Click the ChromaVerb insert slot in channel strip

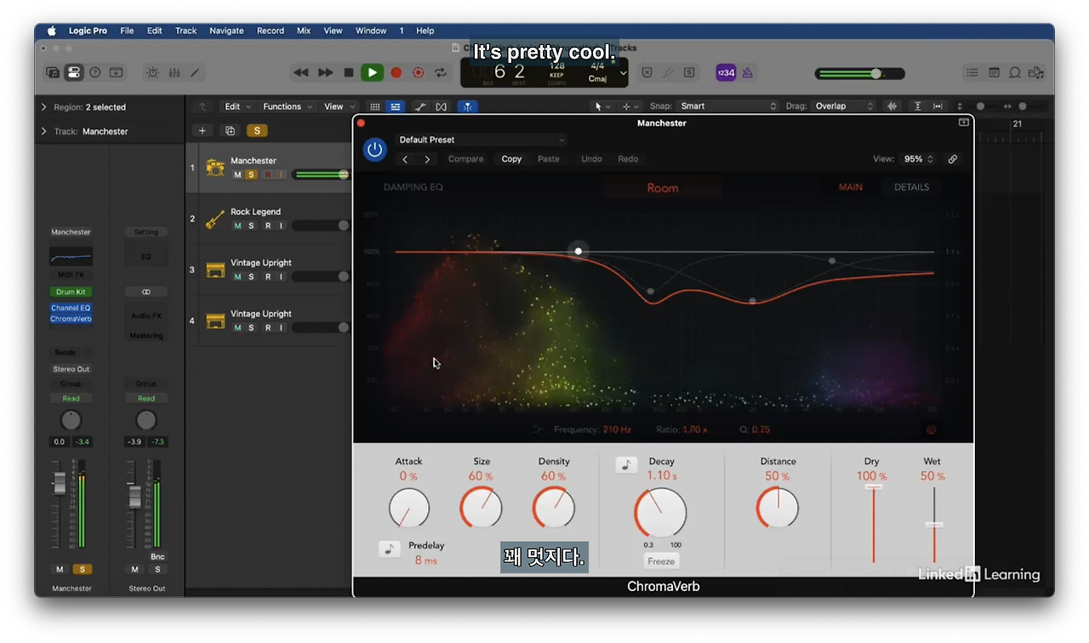[x=71, y=319]
